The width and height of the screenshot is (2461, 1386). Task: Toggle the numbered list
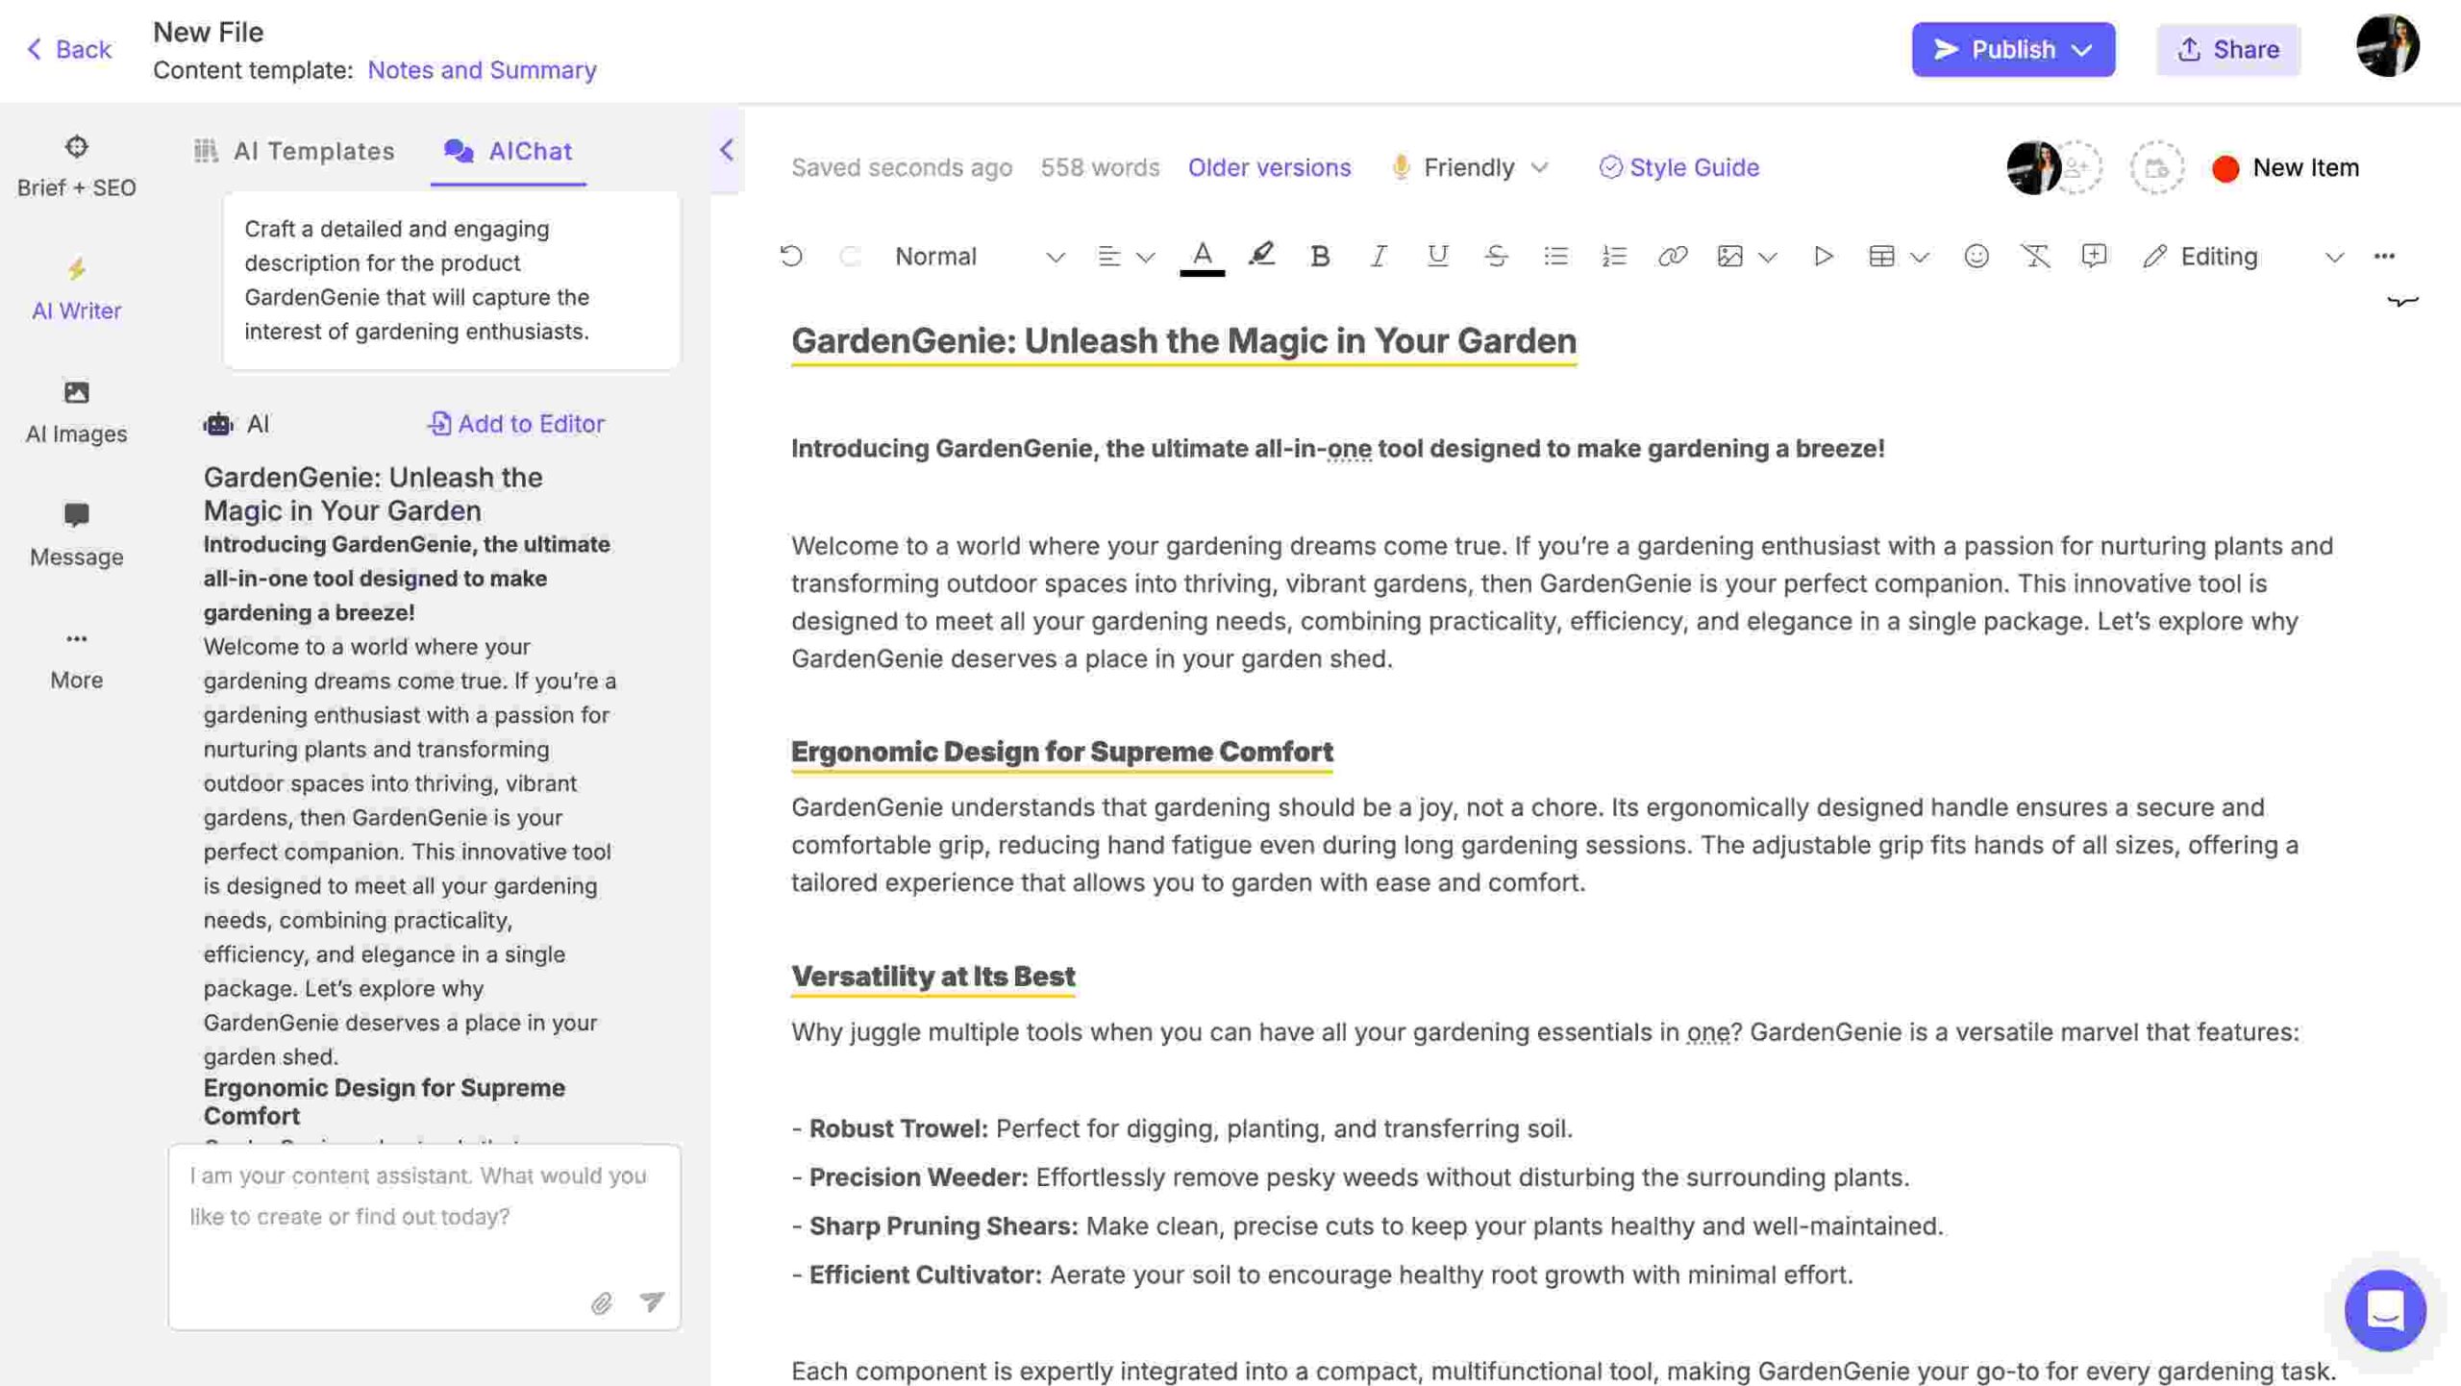(1614, 256)
